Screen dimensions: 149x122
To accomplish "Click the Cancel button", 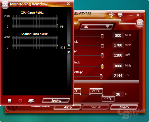I will tap(124, 107).
